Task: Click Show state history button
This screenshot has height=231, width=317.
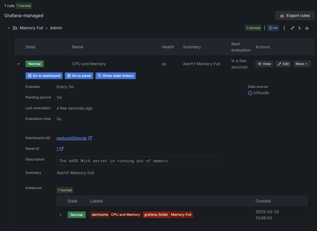Action: coord(115,76)
